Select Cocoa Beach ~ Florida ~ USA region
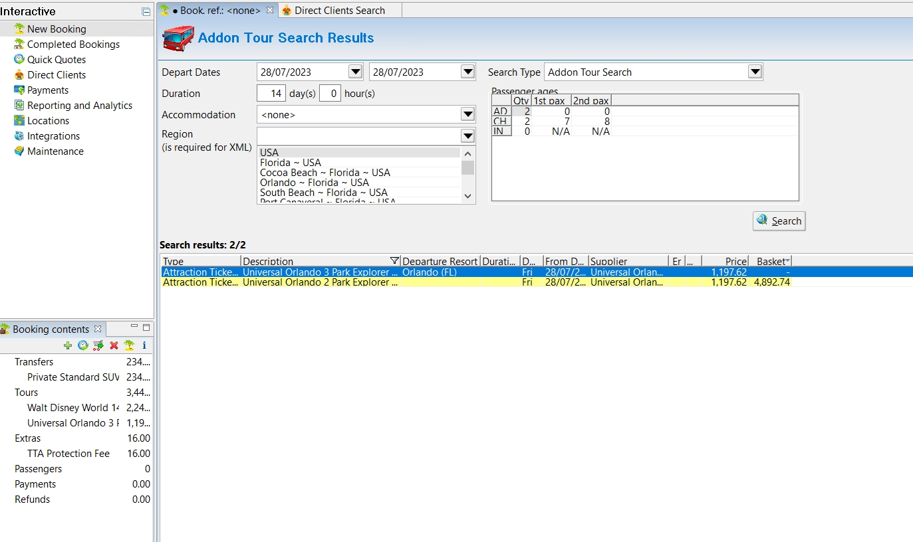913x542 pixels. [x=360, y=173]
